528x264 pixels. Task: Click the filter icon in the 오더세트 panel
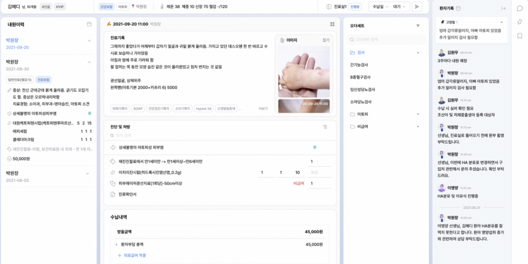click(418, 26)
